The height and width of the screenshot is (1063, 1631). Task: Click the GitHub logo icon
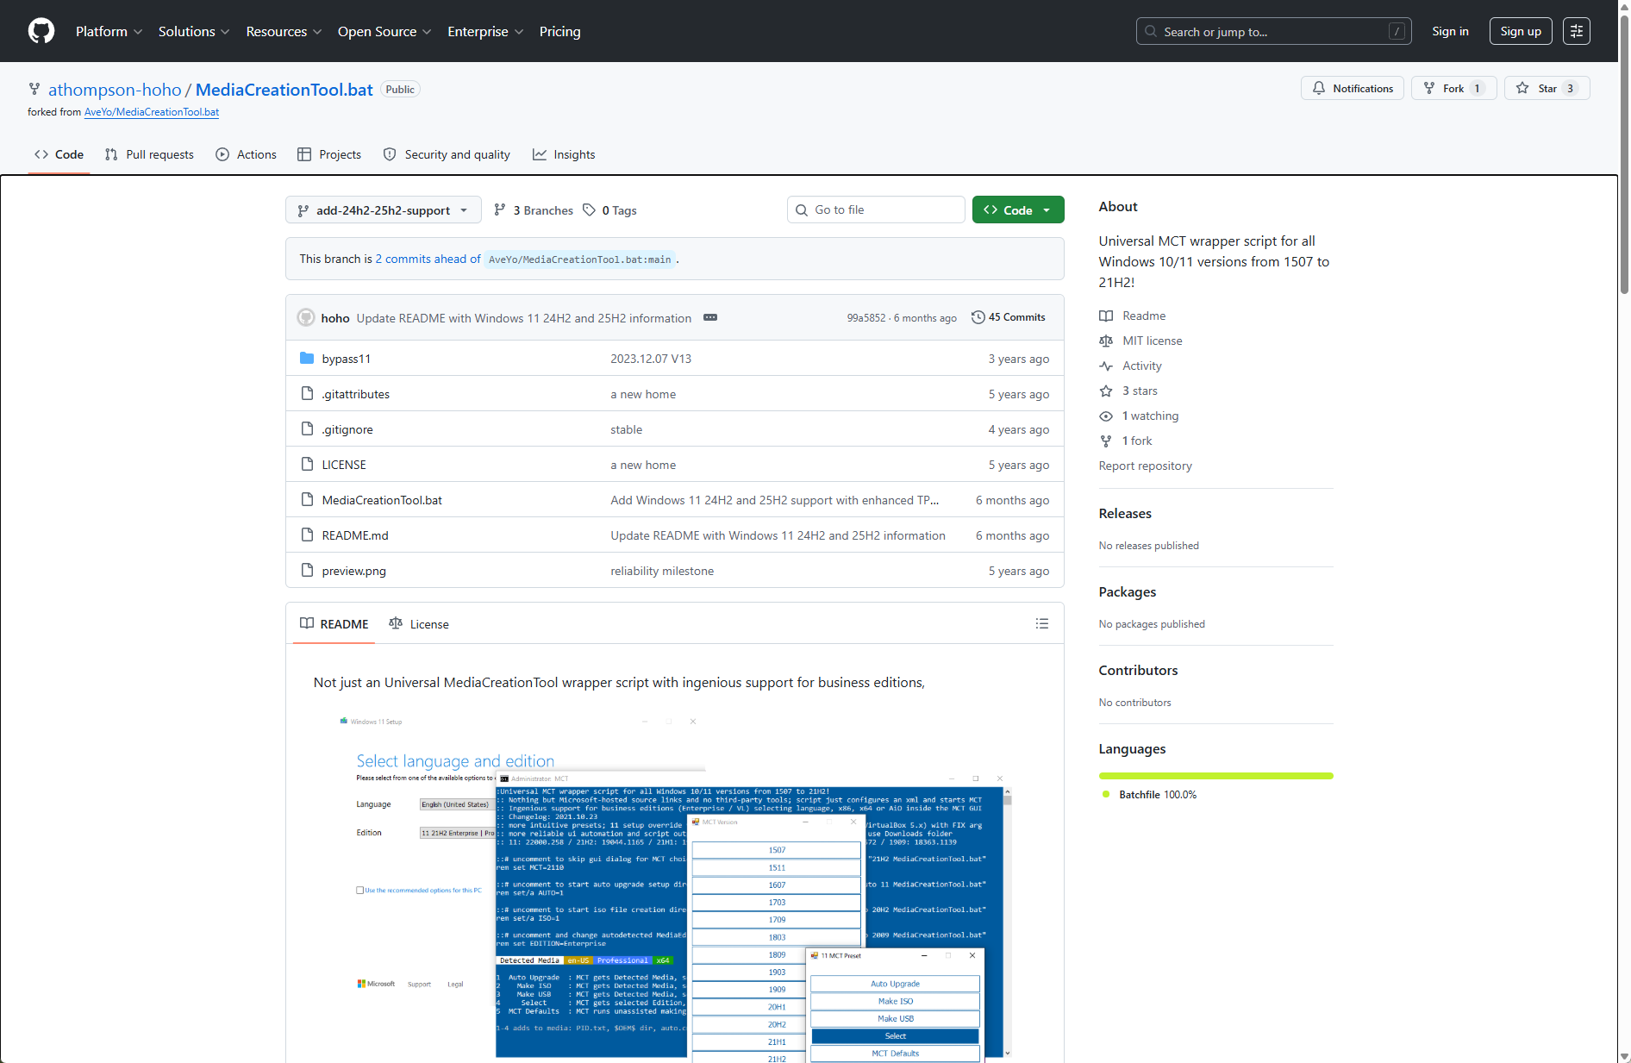coord(41,31)
